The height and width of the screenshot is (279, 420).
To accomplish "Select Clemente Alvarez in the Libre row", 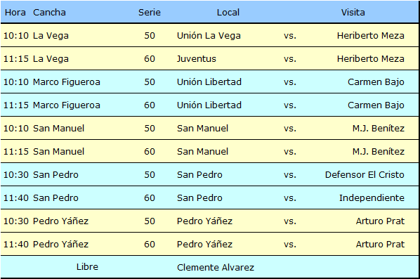I will point(216,268).
